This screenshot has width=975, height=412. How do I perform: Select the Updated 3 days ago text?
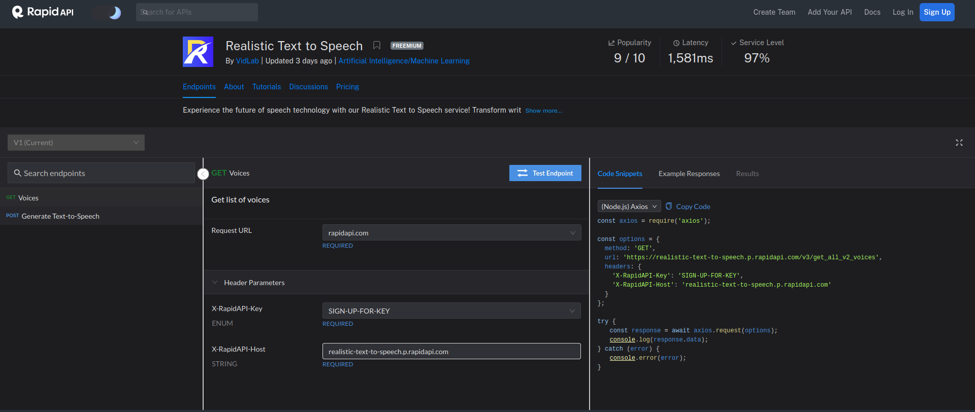click(x=299, y=61)
